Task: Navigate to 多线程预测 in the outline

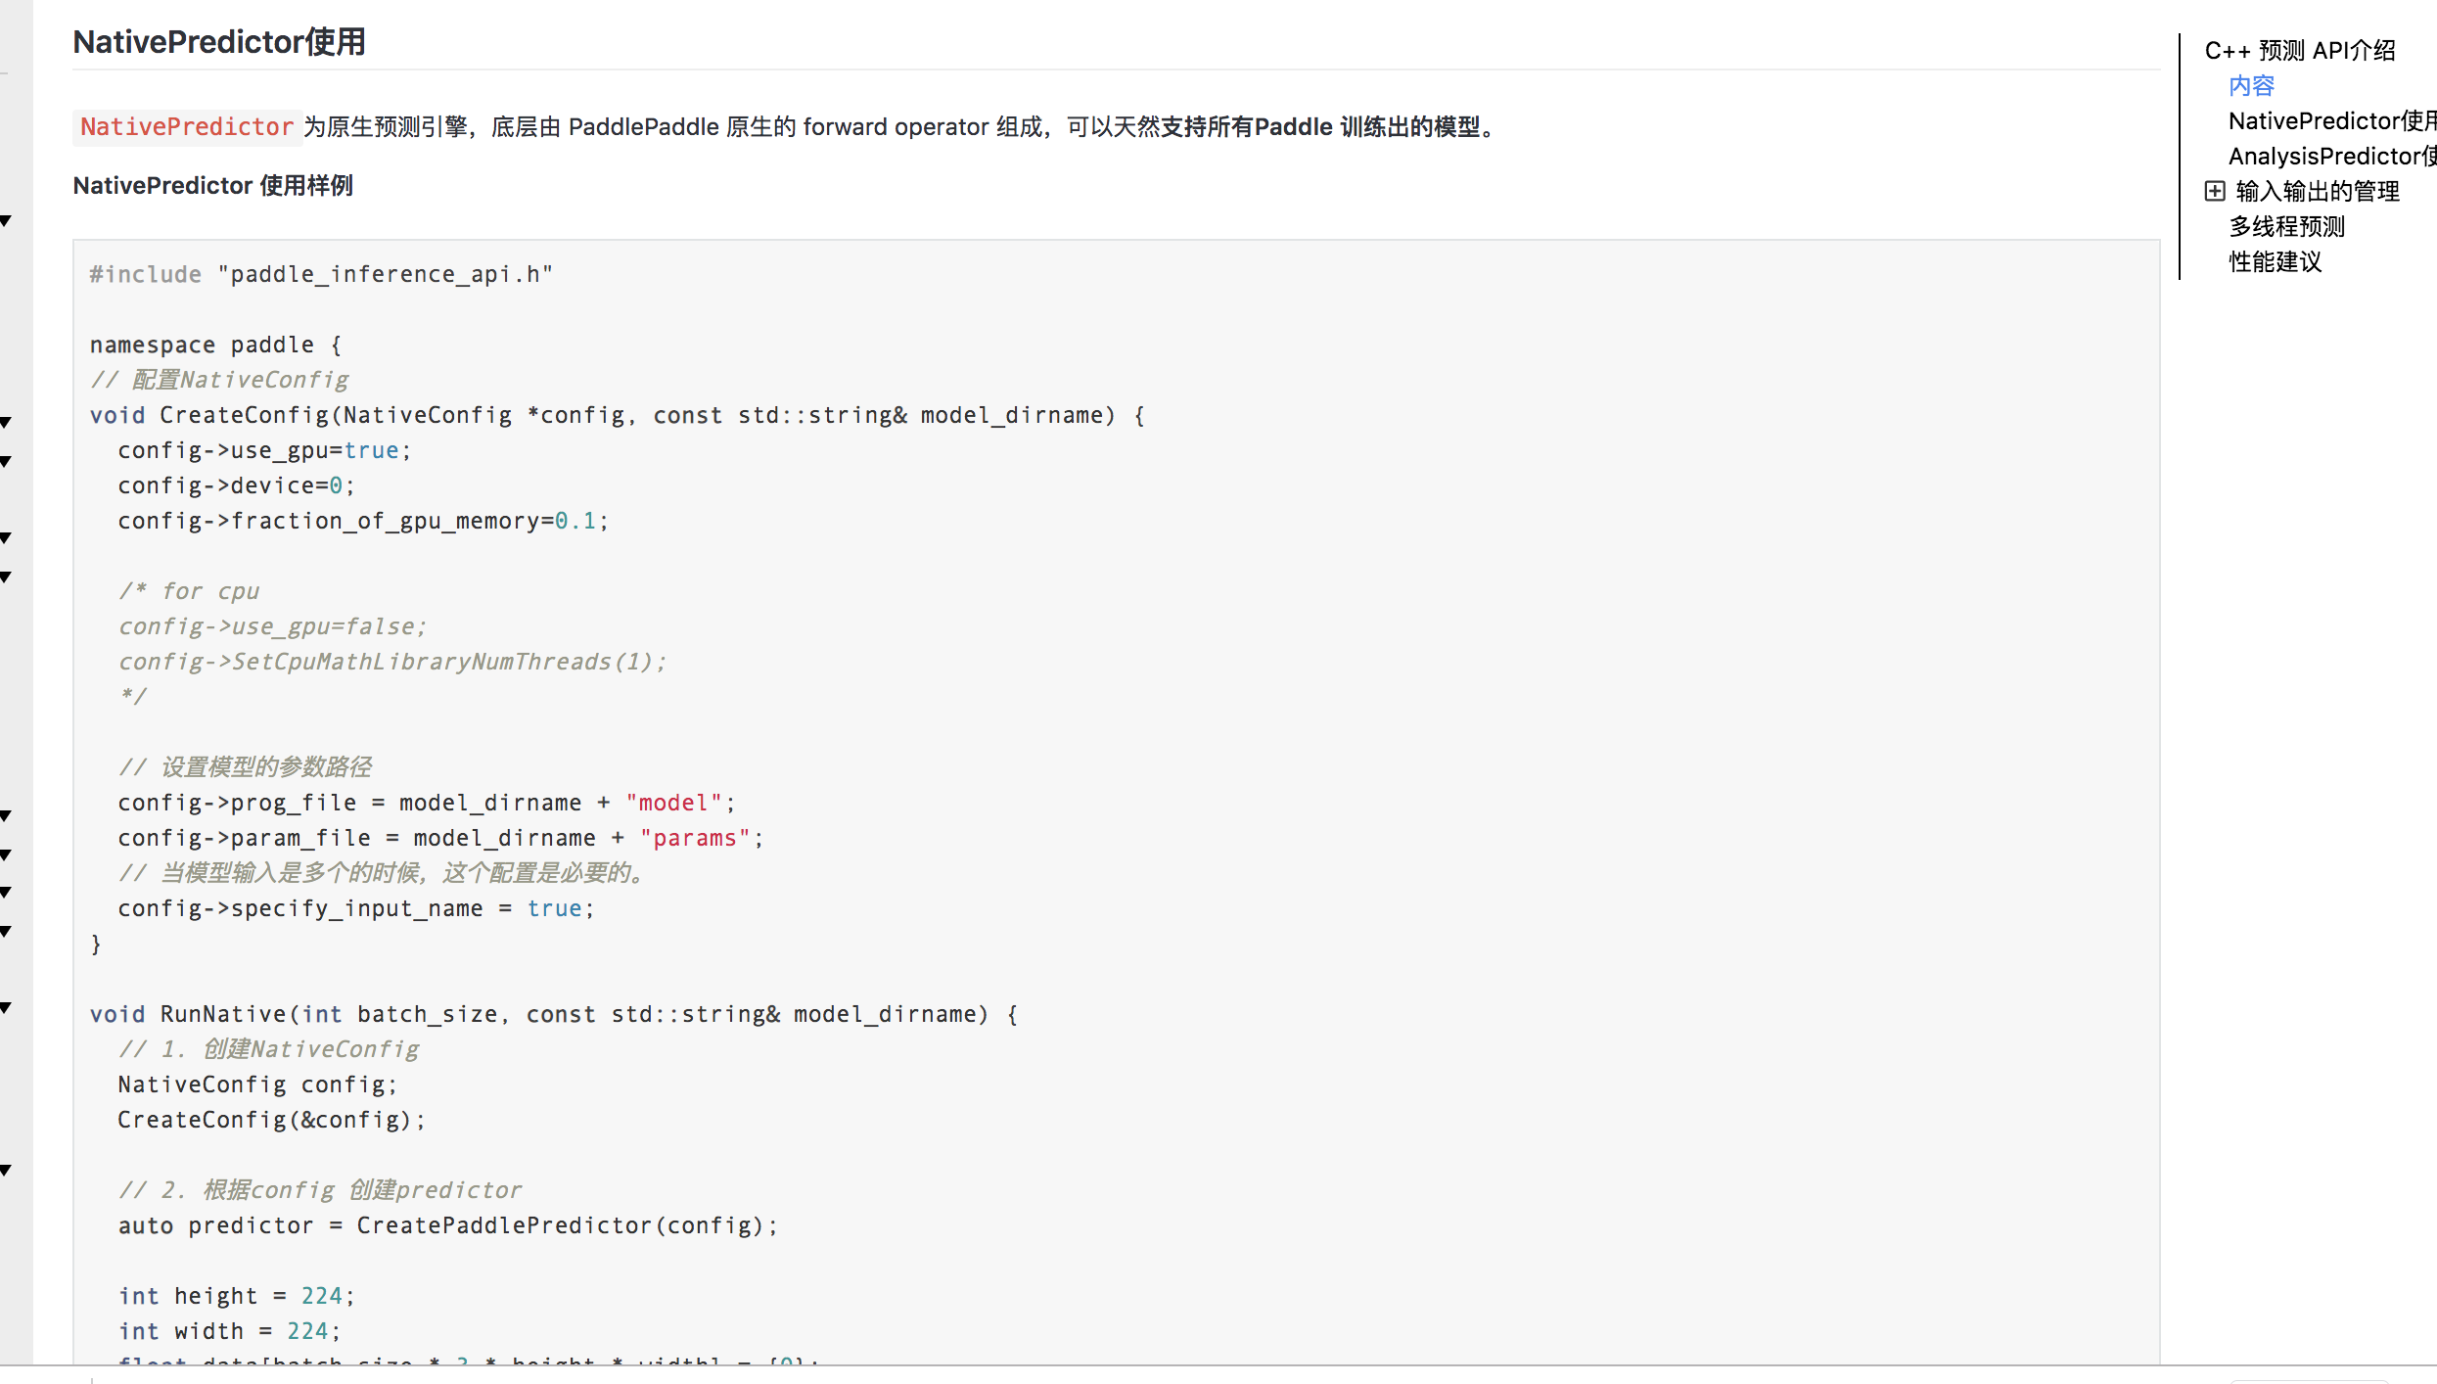Action: (2286, 227)
